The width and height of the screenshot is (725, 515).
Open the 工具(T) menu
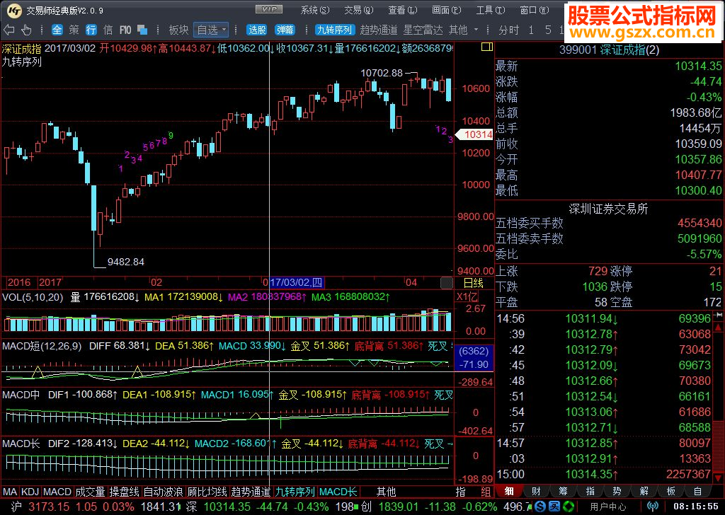491,10
